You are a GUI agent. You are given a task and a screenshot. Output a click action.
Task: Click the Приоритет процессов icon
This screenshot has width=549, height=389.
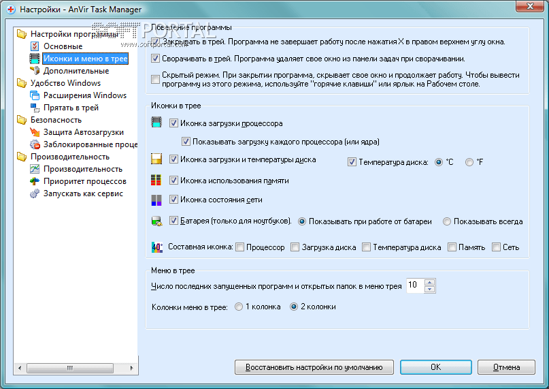[35, 181]
